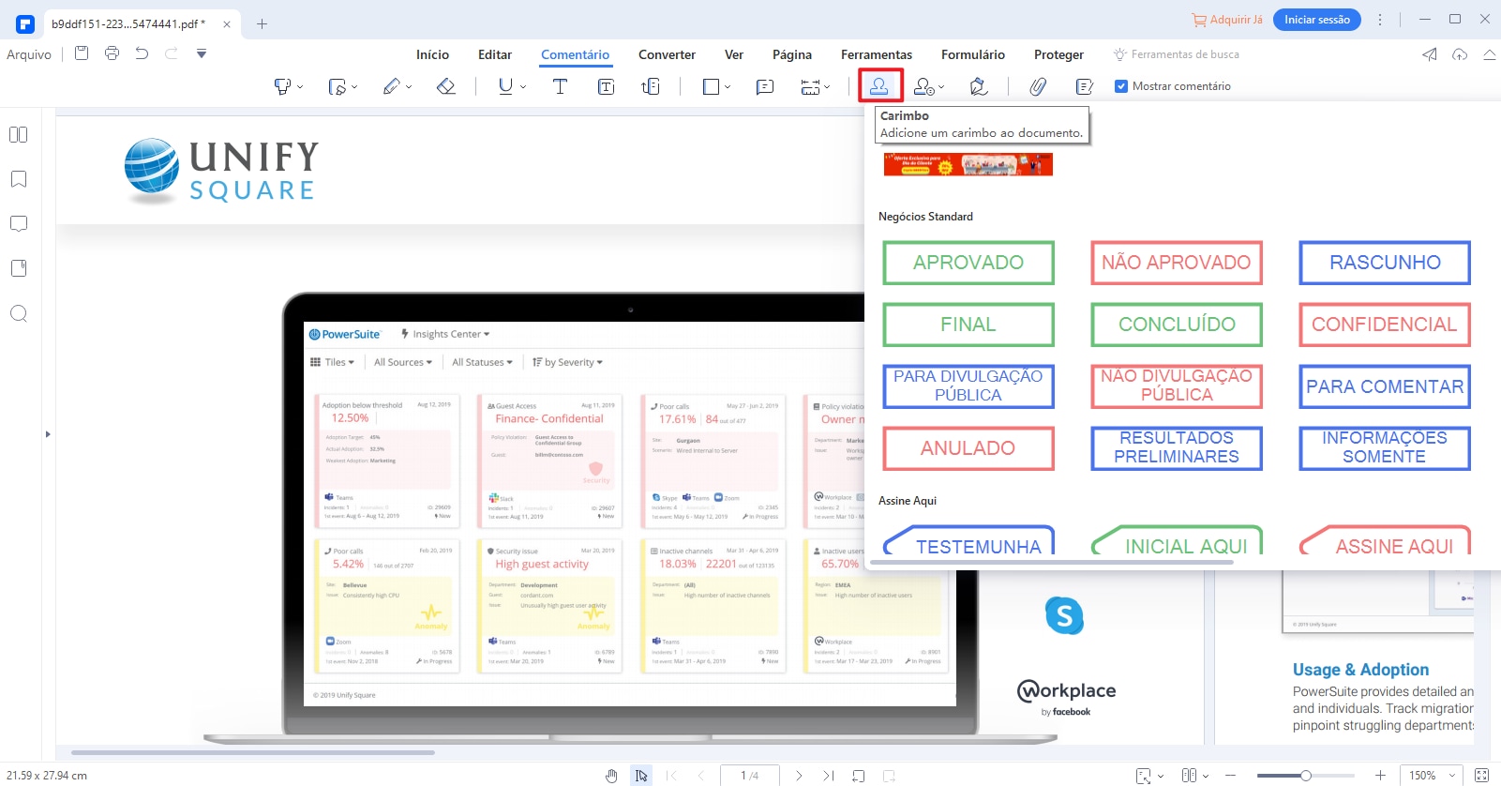Image resolution: width=1501 pixels, height=786 pixels.
Task: Click the zoom slider handle
Action: [x=1305, y=776]
